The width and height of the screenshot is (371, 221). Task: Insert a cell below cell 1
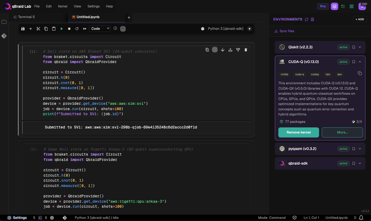coord(238,50)
